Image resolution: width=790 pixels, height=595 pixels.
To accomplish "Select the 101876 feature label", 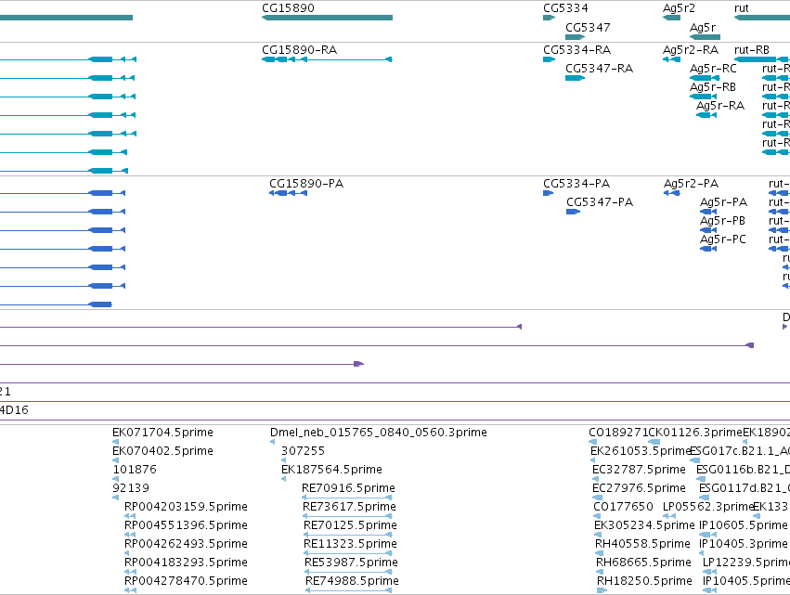I will 135,470.
